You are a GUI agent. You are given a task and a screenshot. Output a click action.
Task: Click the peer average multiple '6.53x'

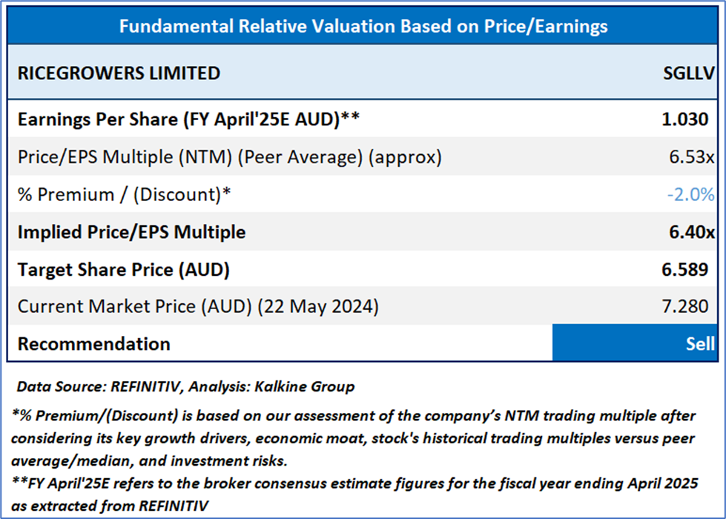691,157
